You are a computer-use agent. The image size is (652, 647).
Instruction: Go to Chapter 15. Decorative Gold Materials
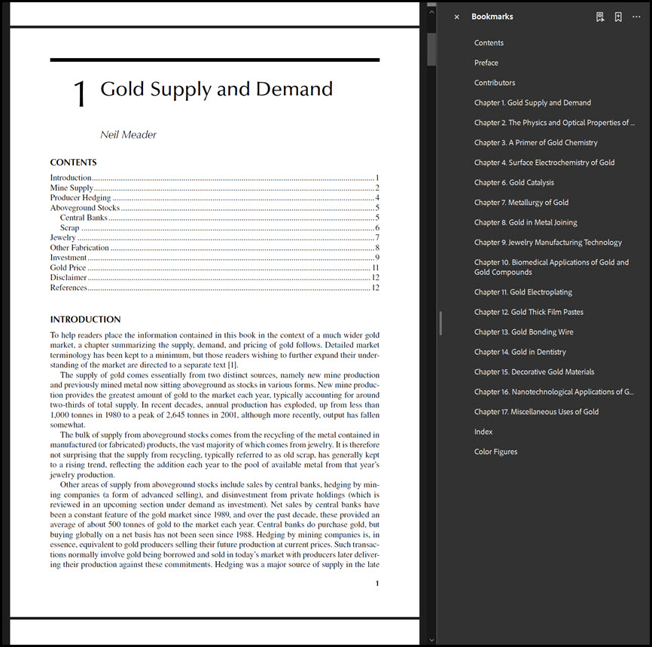point(534,372)
